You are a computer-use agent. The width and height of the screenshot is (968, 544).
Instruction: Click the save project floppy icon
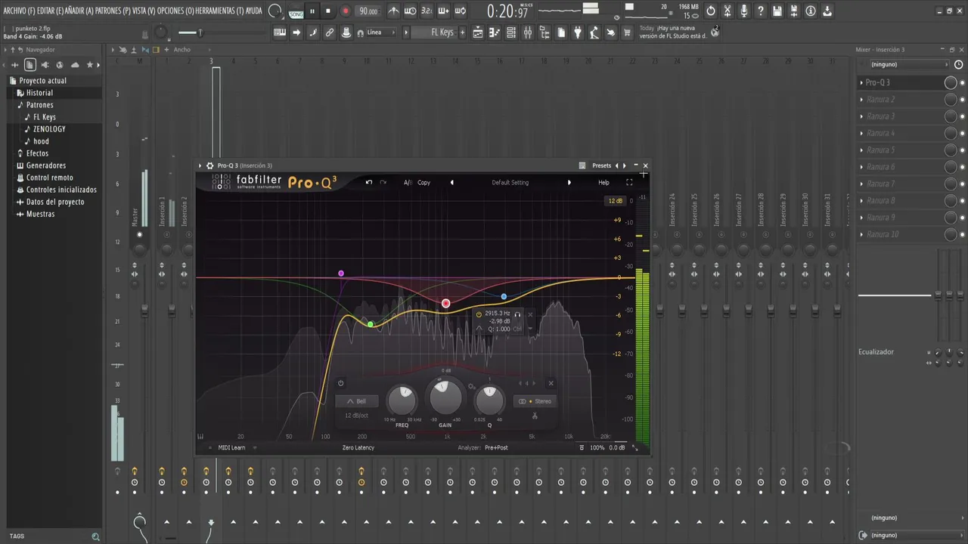pyautogui.click(x=777, y=11)
